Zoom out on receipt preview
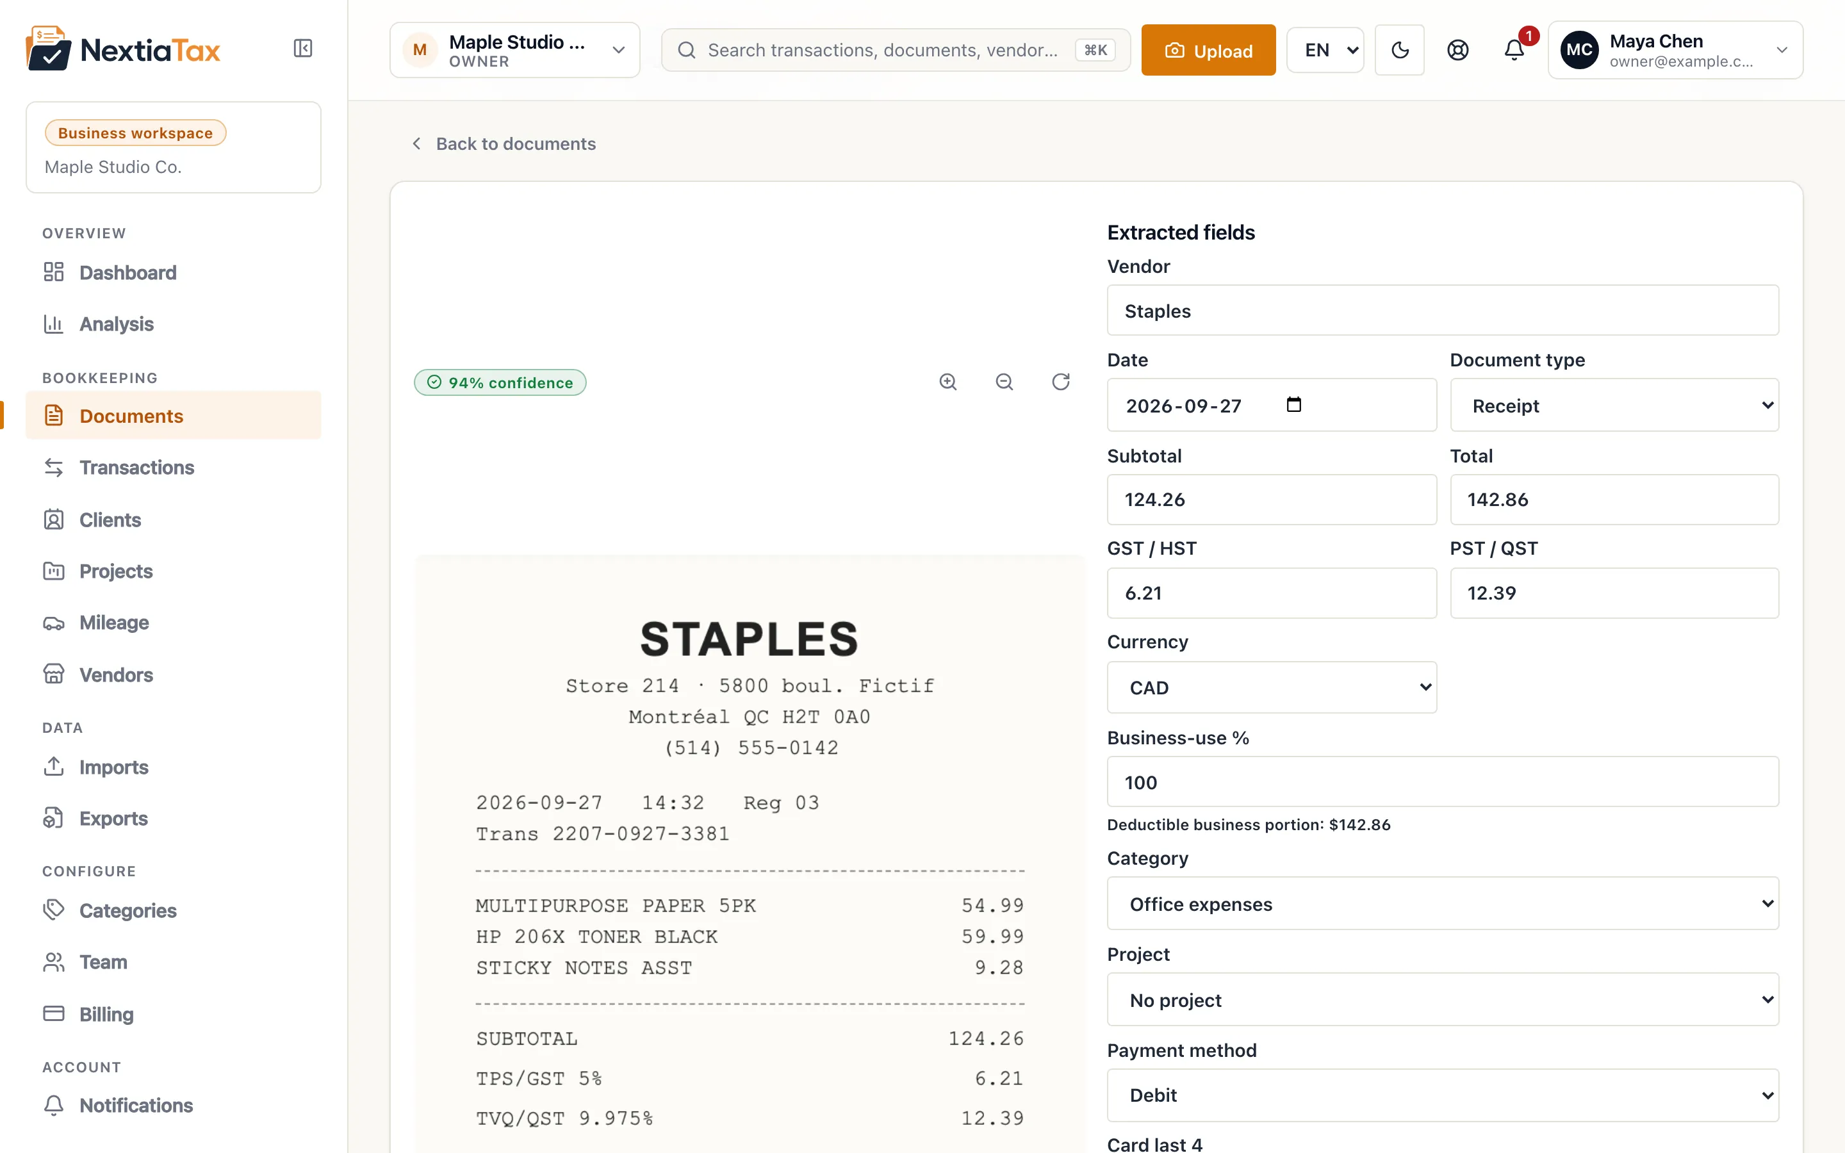 coord(1004,382)
